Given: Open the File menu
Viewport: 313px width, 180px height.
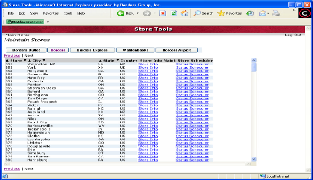Looking at the screenshot, I should (x=11, y=13).
